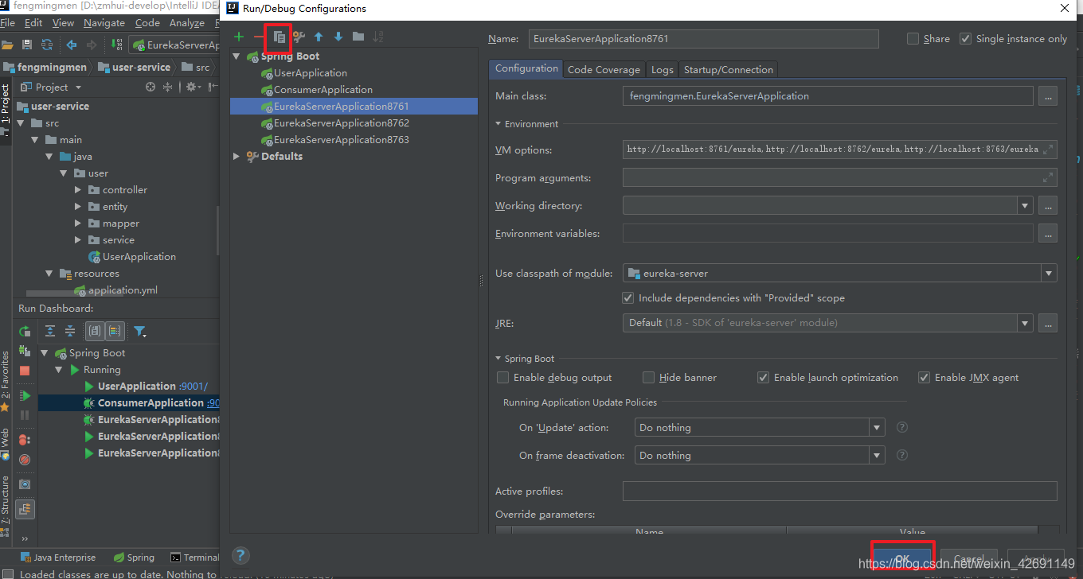Uncheck Single instance only

click(966, 39)
